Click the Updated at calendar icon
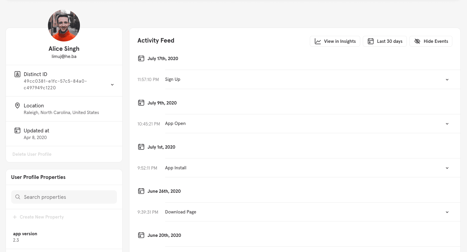The height and width of the screenshot is (252, 467). pos(17,131)
